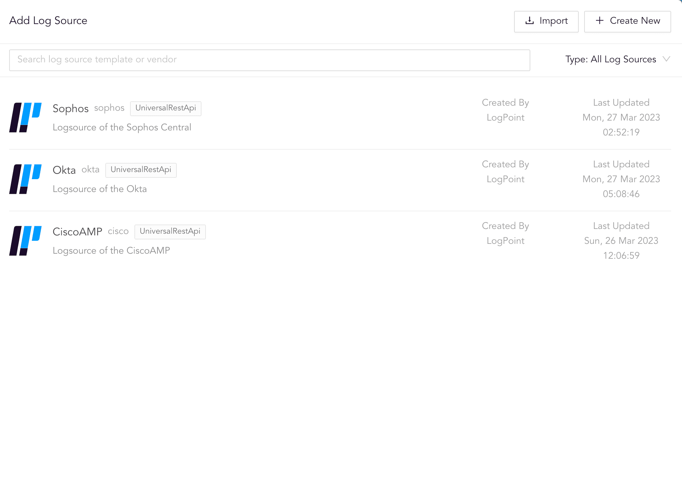Click the plus icon beside Create New
This screenshot has height=487, width=682.
599,21
